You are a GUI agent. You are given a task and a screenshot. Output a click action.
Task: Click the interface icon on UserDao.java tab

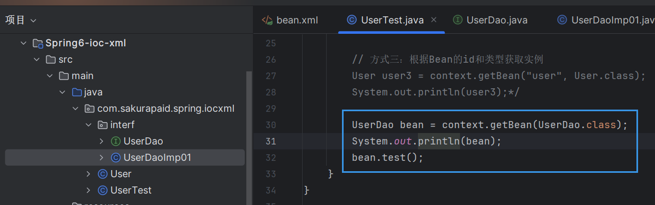pyautogui.click(x=458, y=20)
